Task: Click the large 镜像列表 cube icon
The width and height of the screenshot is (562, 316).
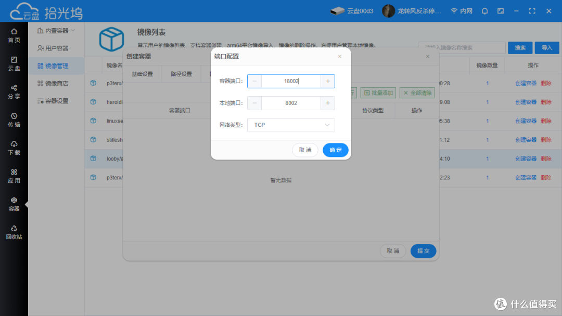Action: tap(111, 39)
